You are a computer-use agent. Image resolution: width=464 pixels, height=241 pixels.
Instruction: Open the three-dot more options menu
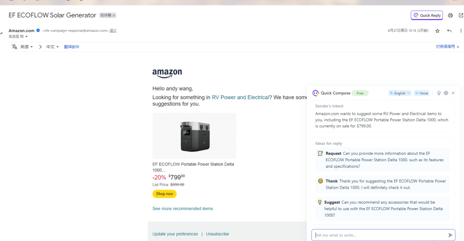click(461, 31)
